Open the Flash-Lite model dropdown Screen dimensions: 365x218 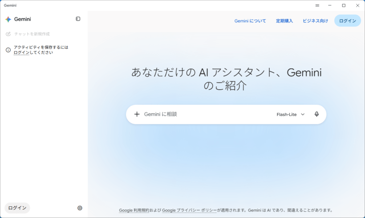tap(291, 115)
